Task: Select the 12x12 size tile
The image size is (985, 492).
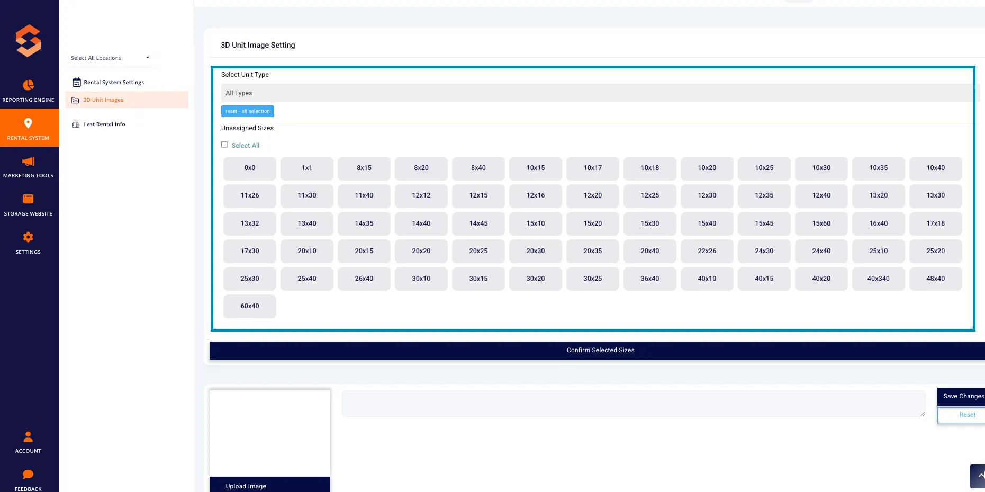Action: (421, 195)
